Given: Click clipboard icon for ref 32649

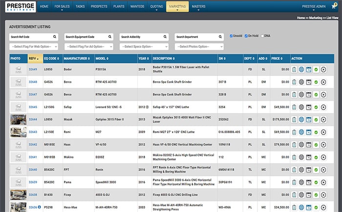Looking at the screenshot, I should tap(294, 69).
